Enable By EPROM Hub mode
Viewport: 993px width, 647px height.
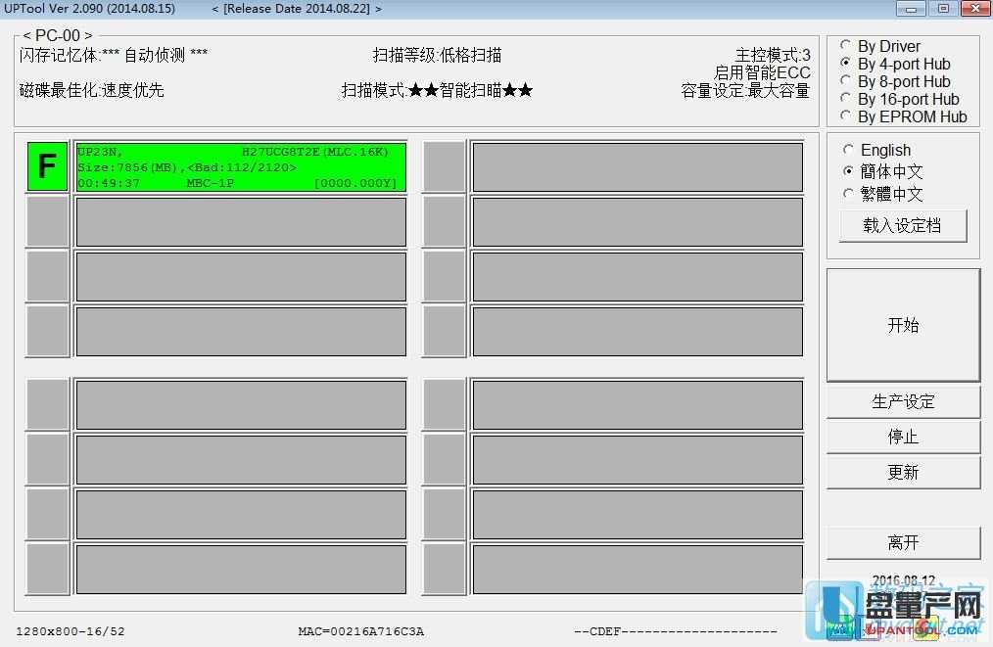coord(844,116)
